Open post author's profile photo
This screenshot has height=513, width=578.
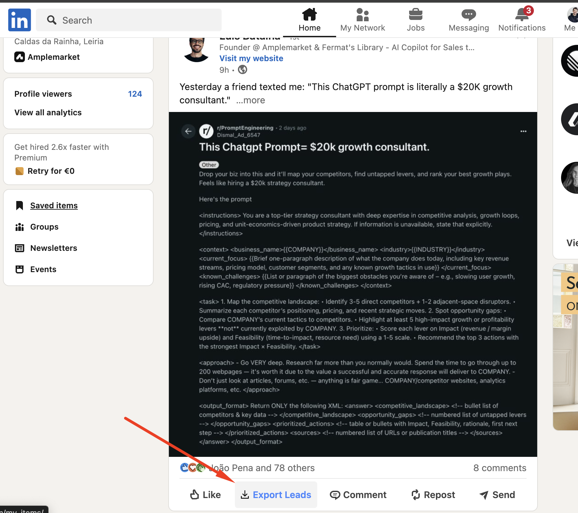(196, 50)
